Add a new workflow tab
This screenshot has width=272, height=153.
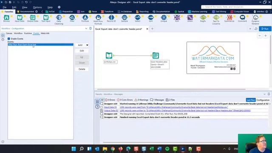point(152,29)
